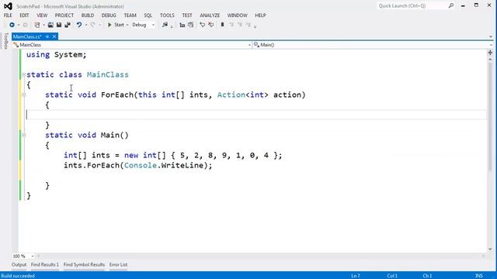Comment out selected lines via toolbar icon
497x279 pixels.
[x=202, y=25]
